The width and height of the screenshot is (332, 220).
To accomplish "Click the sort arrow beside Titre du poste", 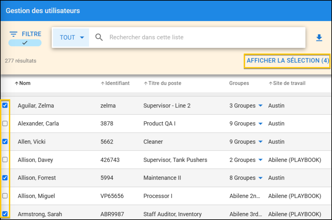I will 146,83.
